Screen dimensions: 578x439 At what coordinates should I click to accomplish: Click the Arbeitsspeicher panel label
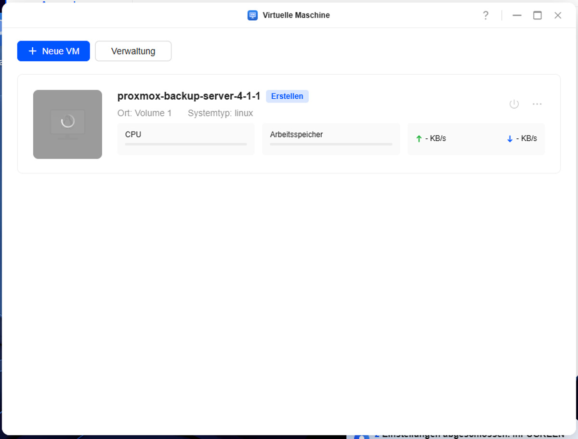(x=296, y=134)
